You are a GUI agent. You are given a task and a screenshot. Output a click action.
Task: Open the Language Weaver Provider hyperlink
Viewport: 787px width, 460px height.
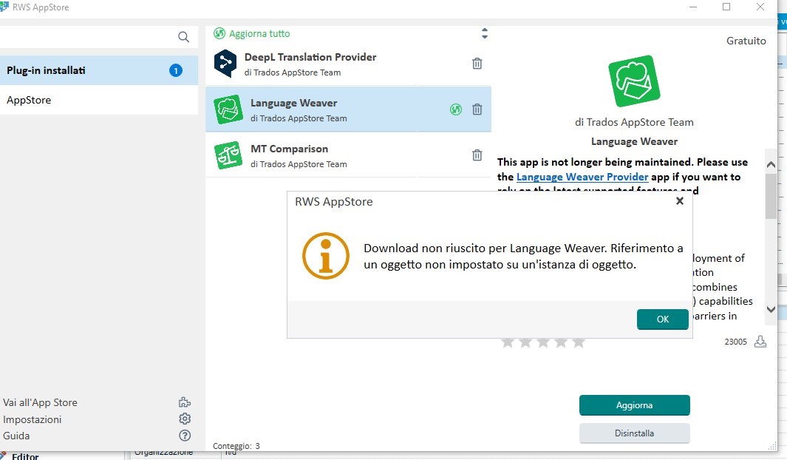582,177
